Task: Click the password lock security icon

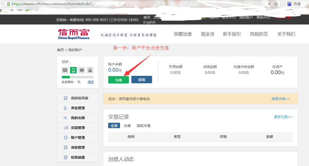Action: [x=90, y=70]
